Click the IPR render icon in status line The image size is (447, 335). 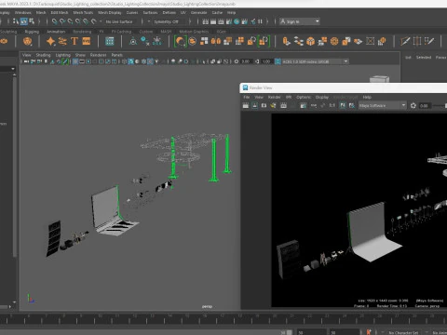[221, 21]
